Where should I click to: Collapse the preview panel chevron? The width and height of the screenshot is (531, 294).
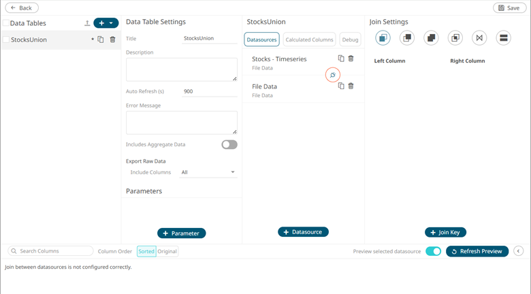[518, 251]
